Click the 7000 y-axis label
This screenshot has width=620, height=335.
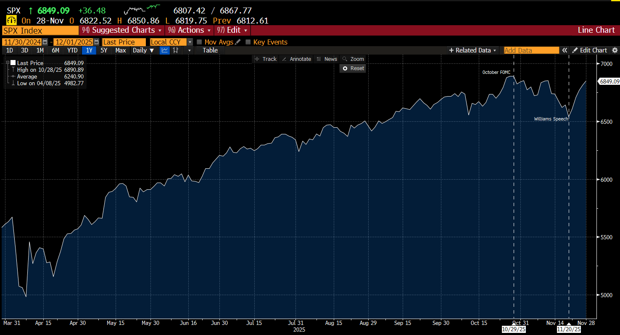pos(606,64)
